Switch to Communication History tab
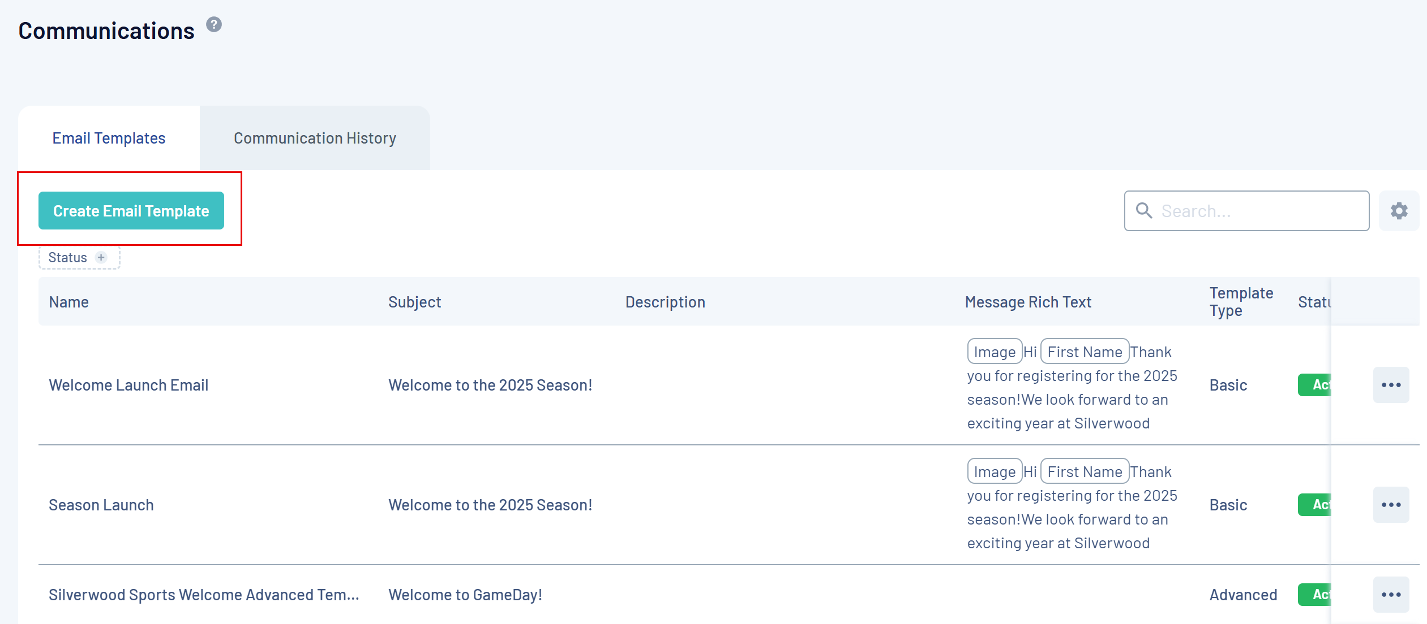The width and height of the screenshot is (1427, 624). coord(315,138)
